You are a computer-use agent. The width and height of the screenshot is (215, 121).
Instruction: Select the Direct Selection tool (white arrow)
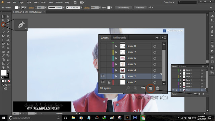(x=8, y=17)
